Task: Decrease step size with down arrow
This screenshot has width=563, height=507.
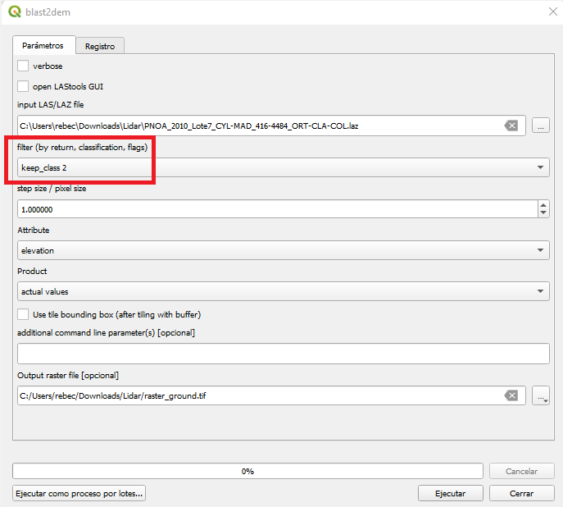Action: pos(543,213)
